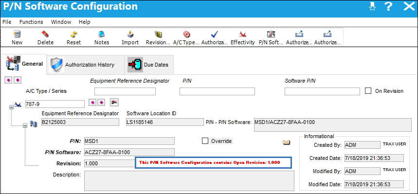
Task: Click the P/N - P/N Software field
Action: (x=333, y=125)
